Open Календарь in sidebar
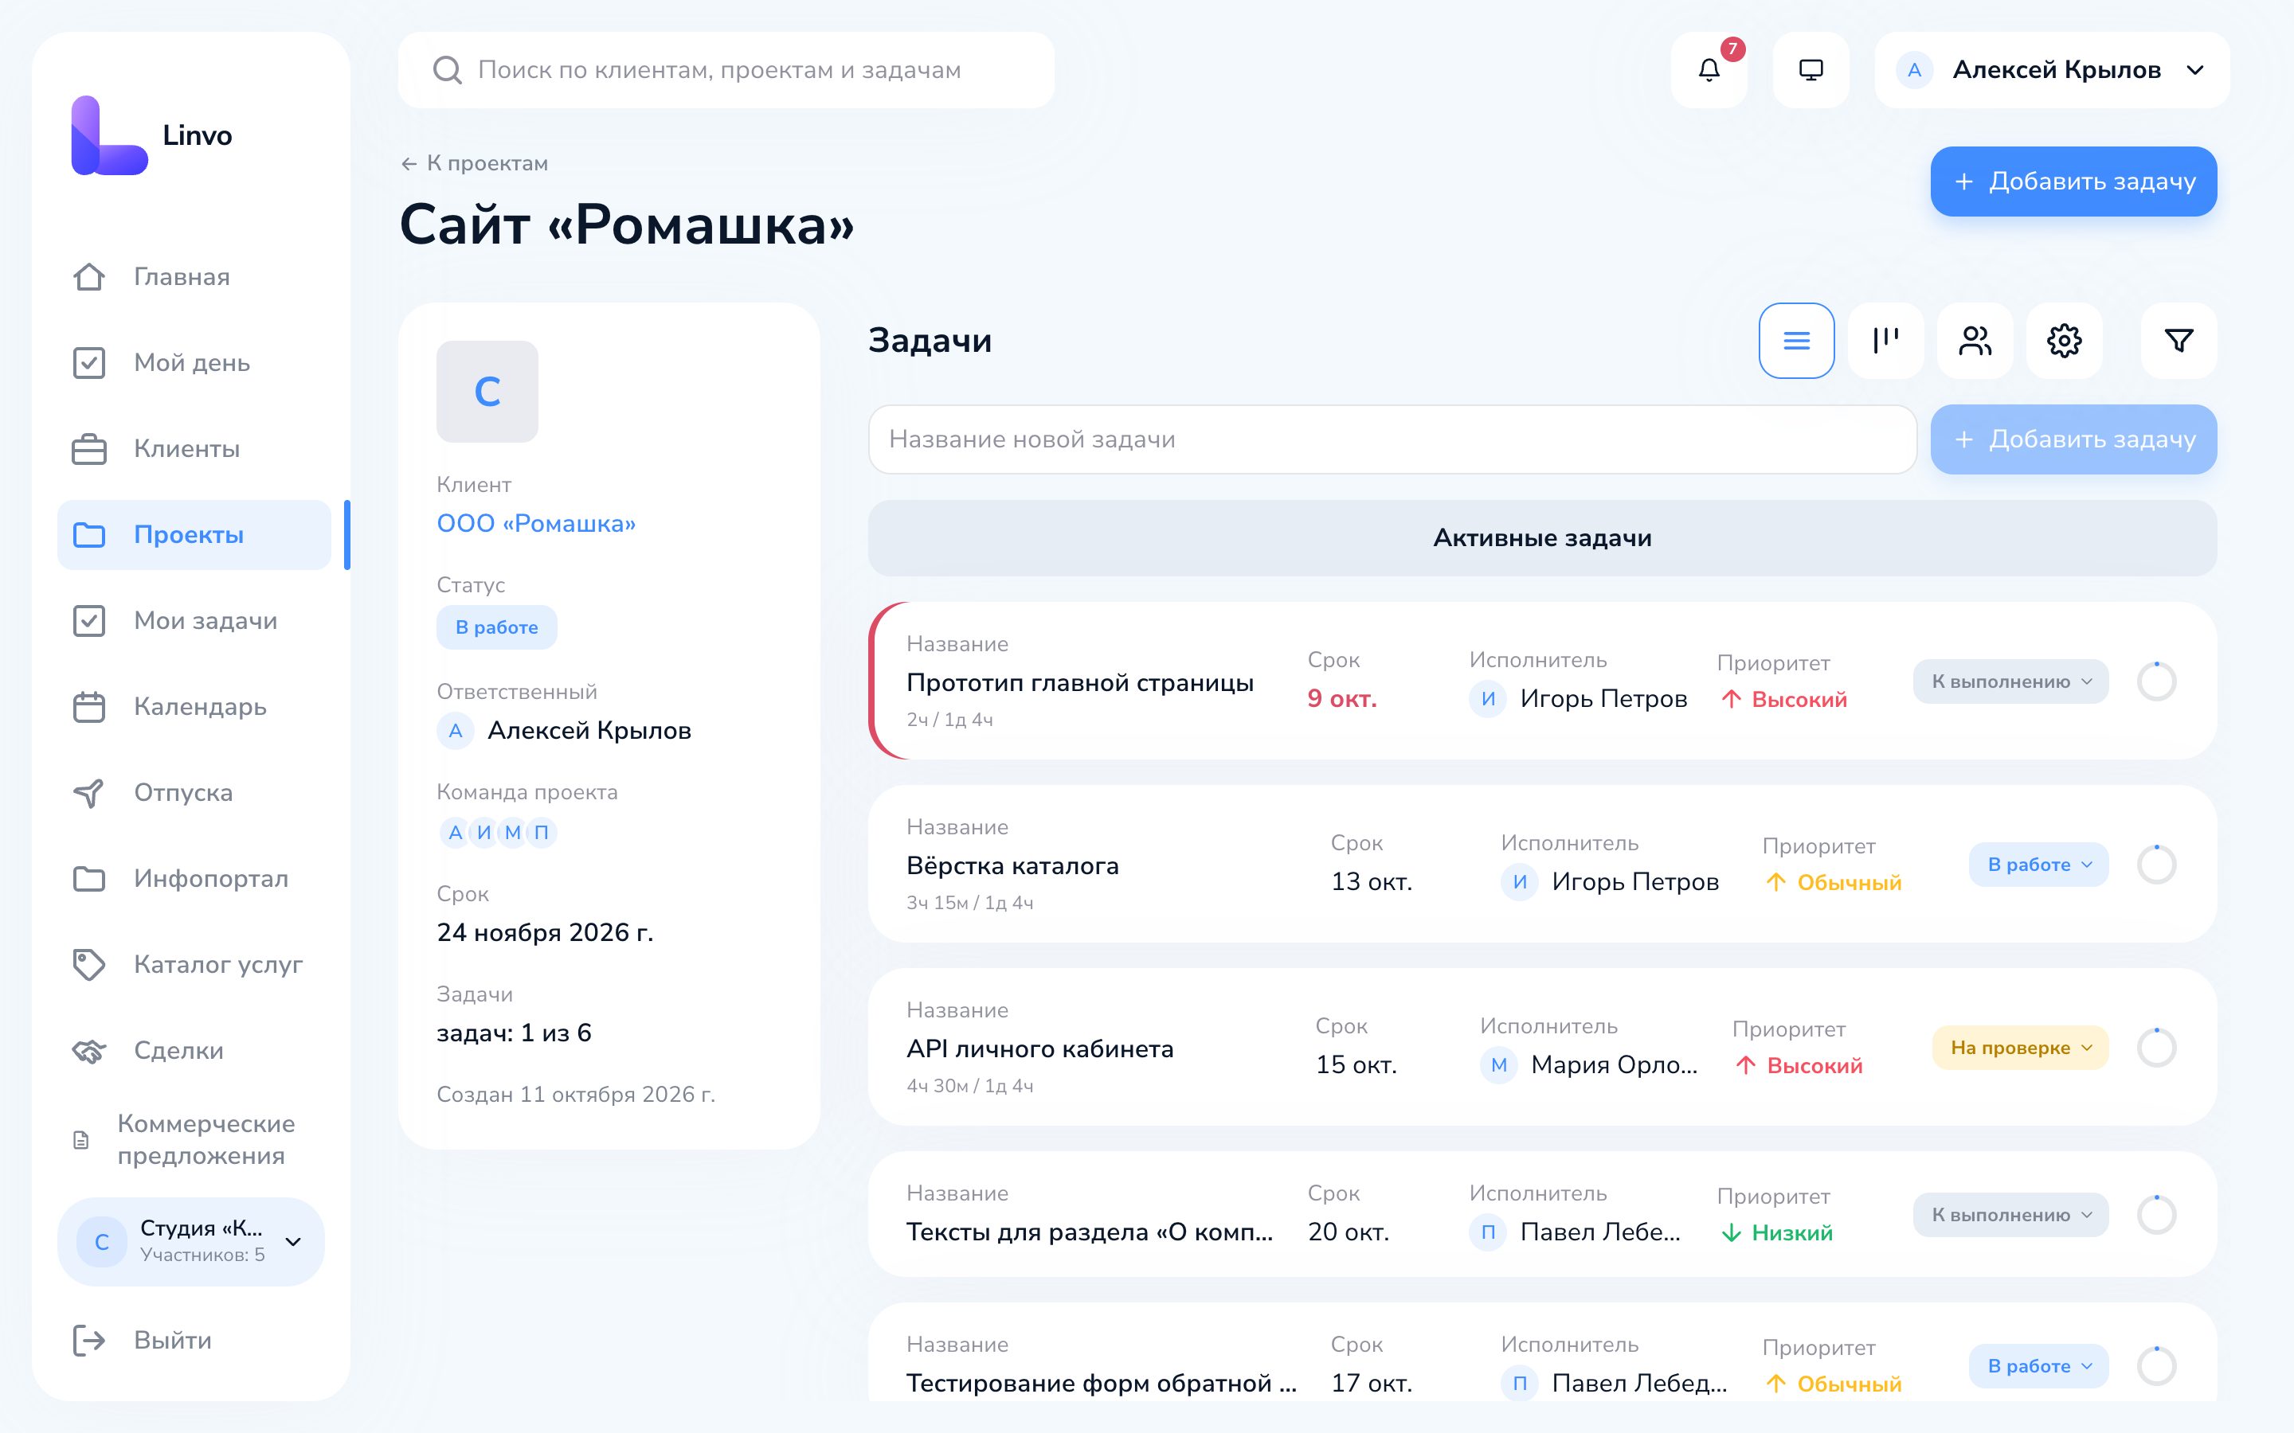 pos(194,707)
